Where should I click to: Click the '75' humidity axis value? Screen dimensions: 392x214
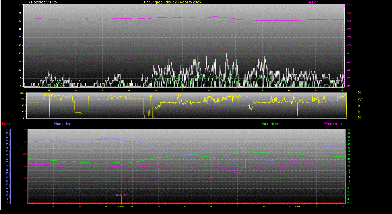pos(7,148)
